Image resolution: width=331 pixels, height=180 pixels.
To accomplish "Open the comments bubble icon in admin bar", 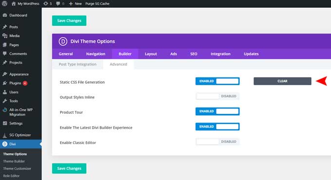I will [x=58, y=3].
